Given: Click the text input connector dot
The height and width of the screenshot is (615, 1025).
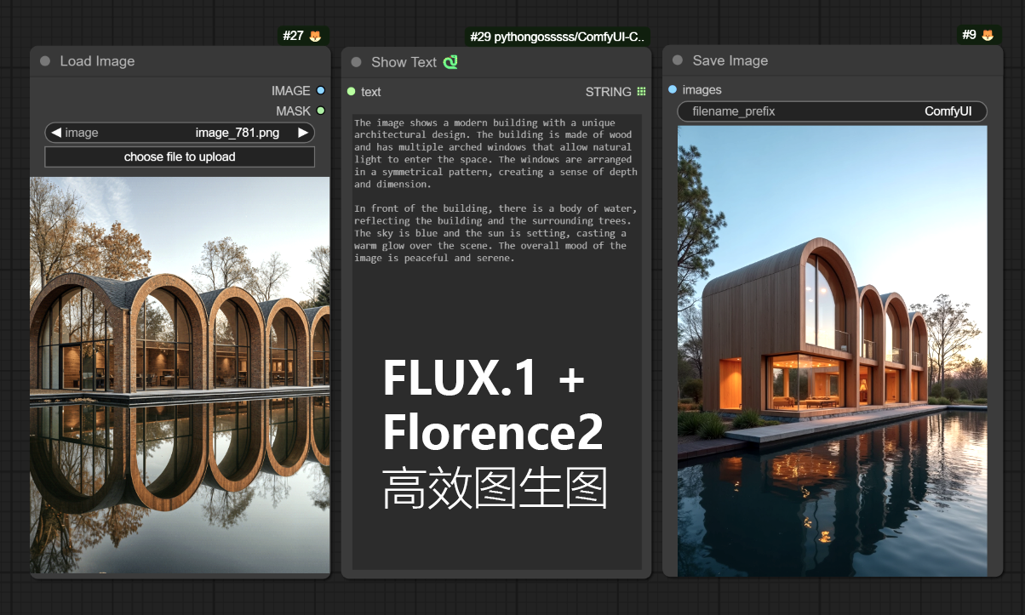Looking at the screenshot, I should tap(351, 92).
